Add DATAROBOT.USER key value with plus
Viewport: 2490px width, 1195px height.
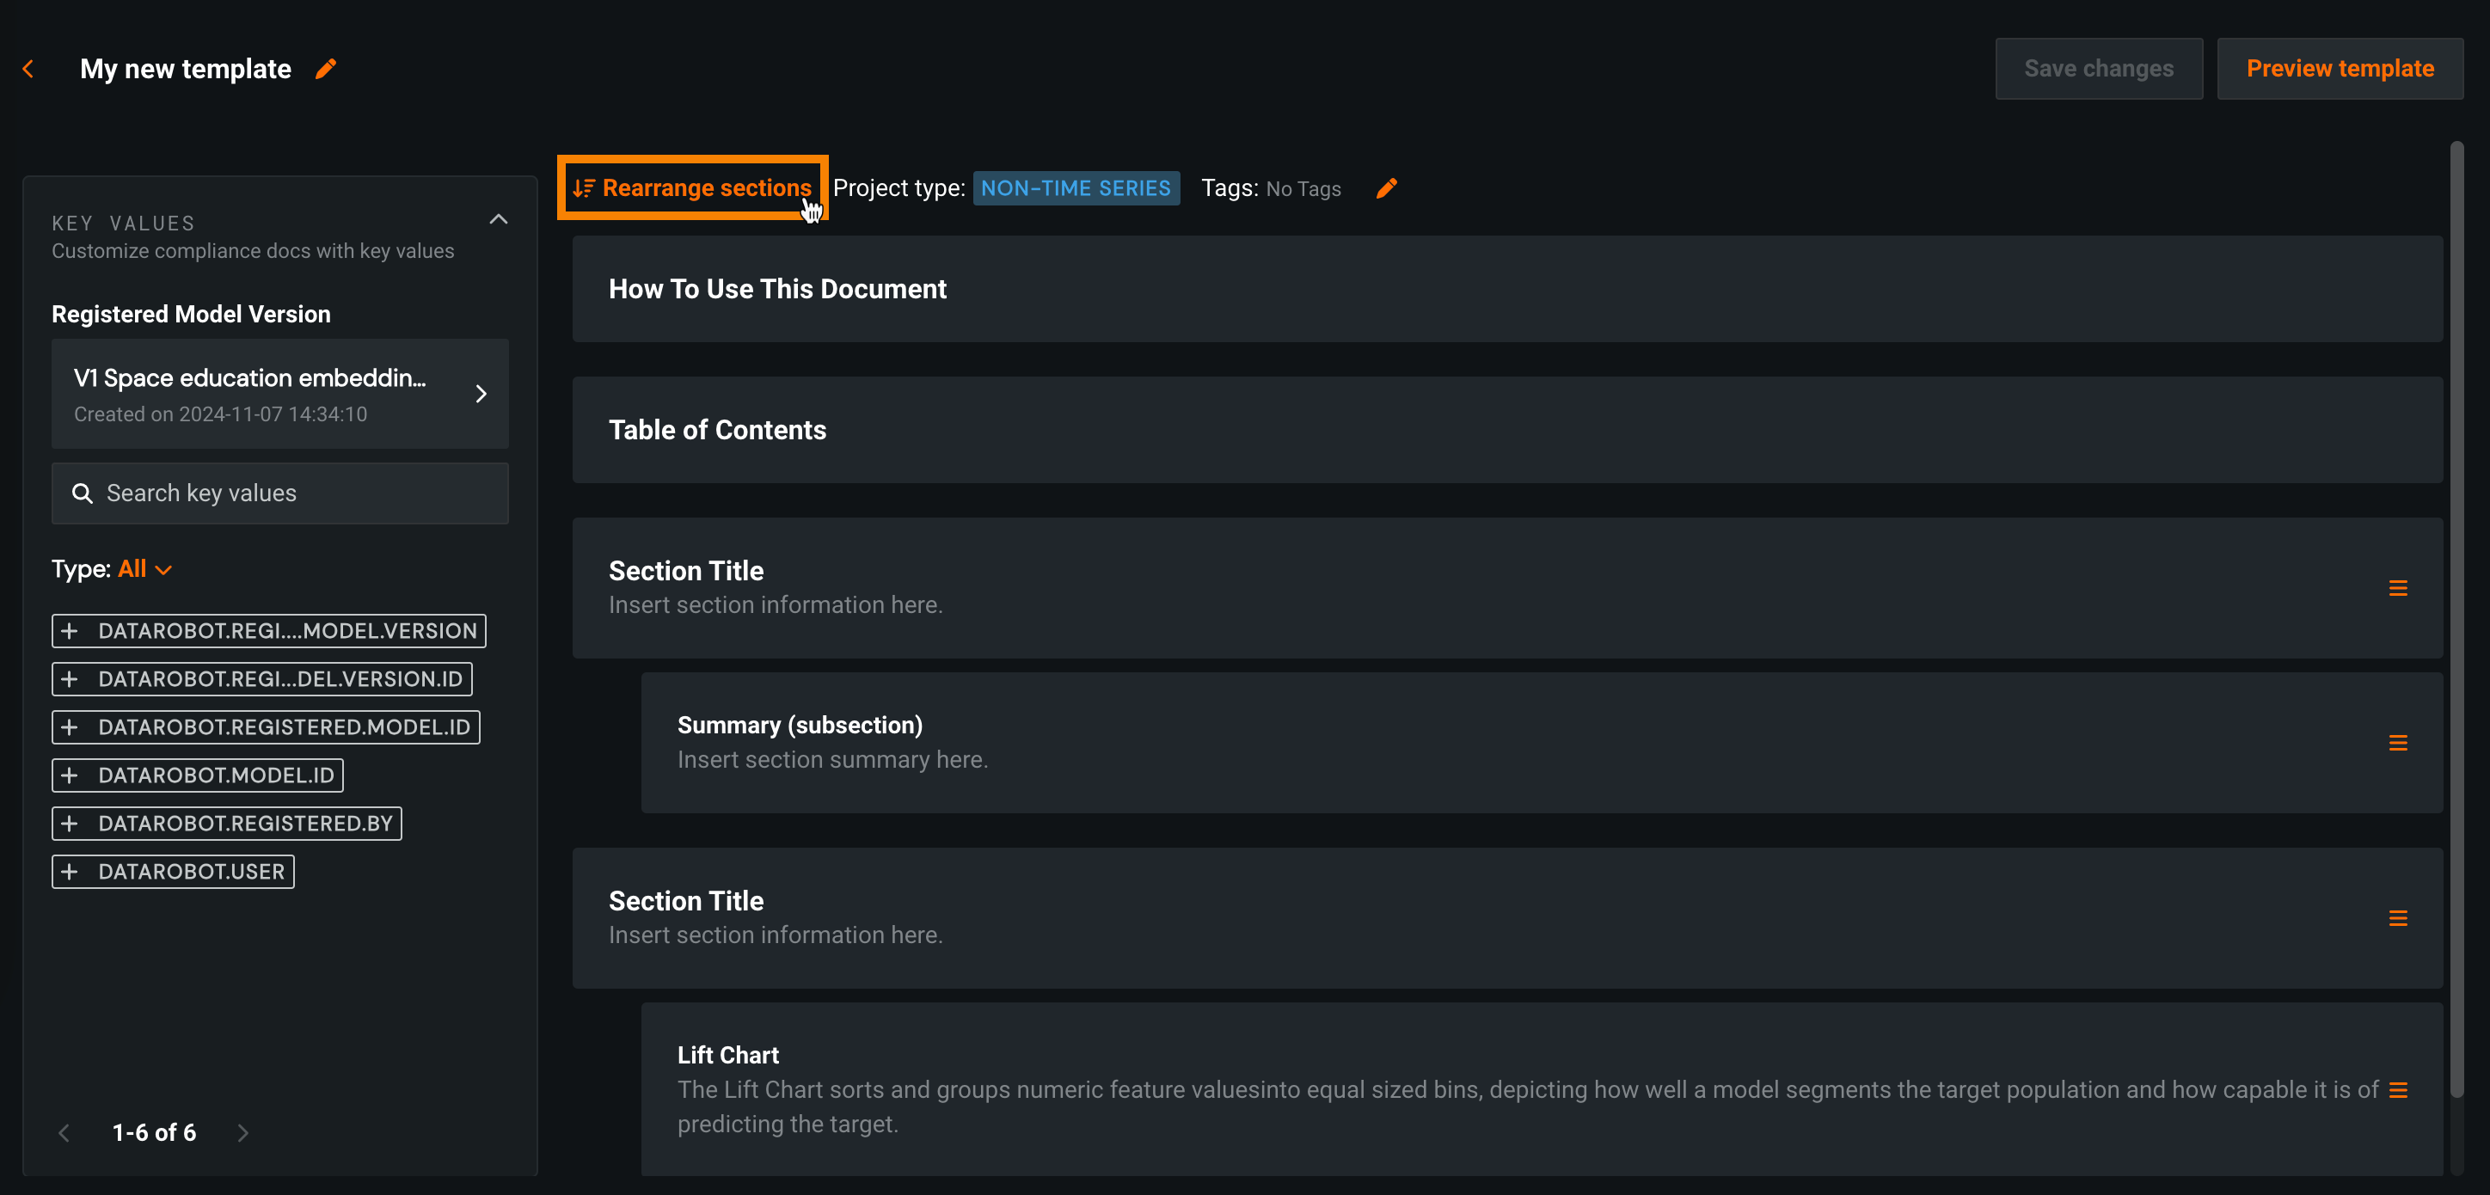click(x=70, y=871)
